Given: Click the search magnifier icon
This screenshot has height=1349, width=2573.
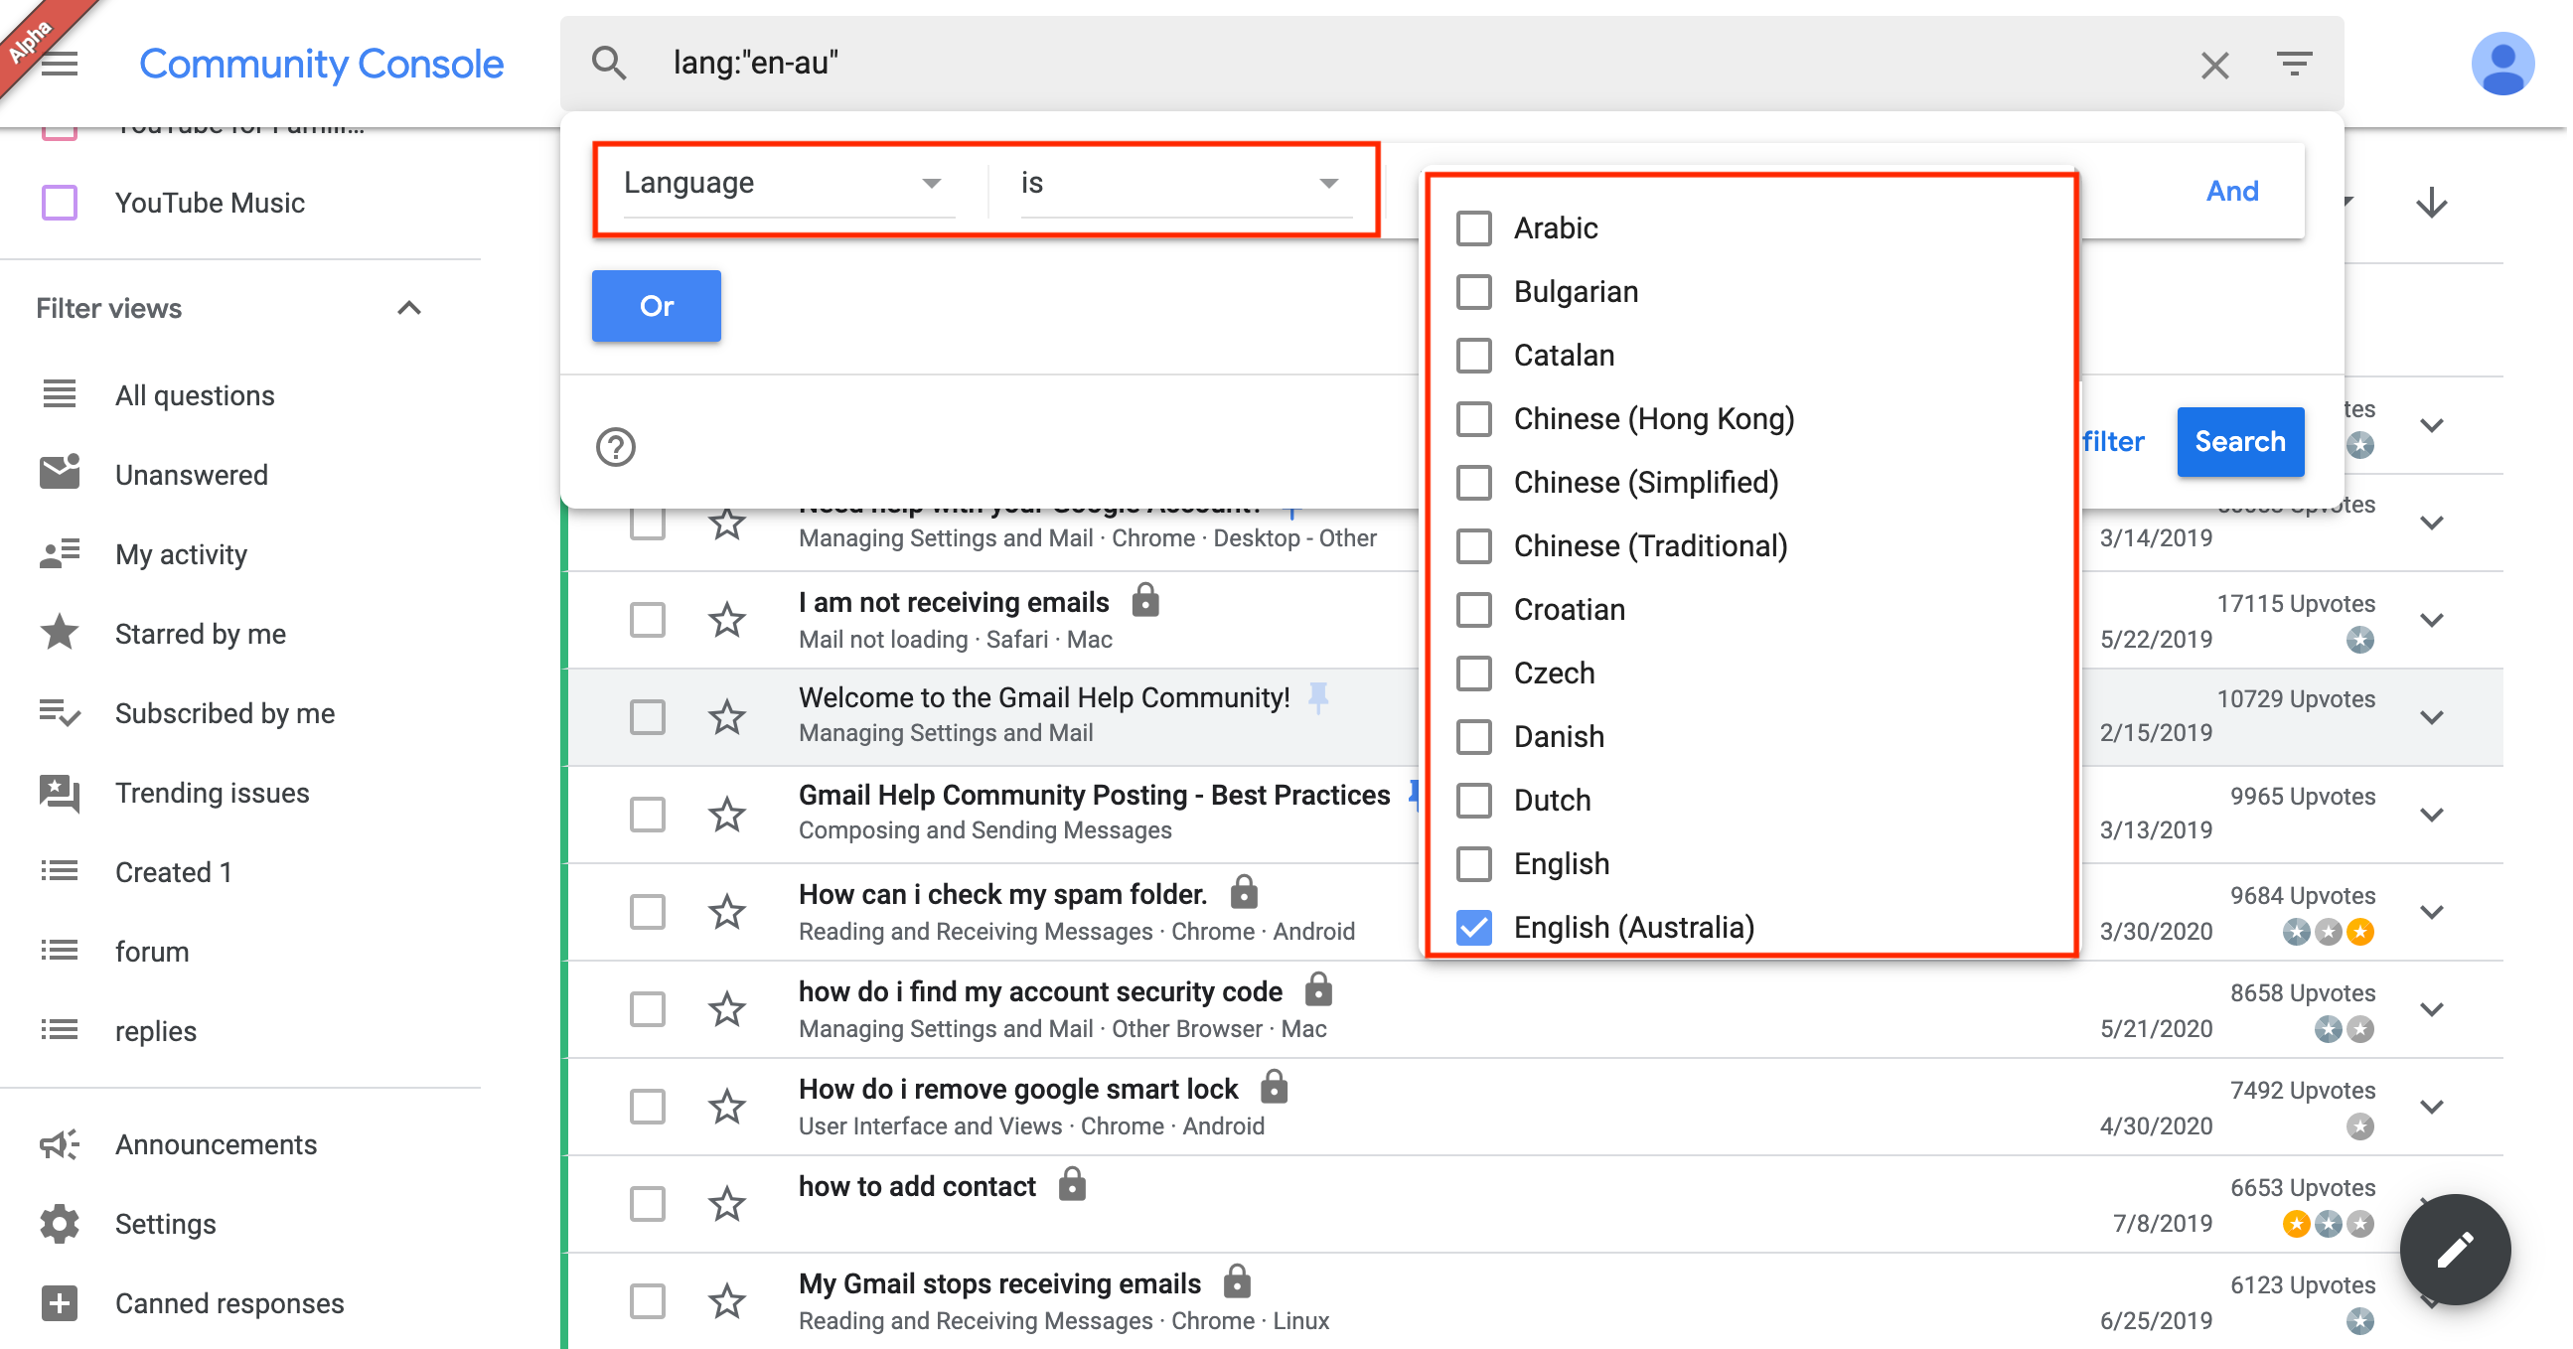Looking at the screenshot, I should [608, 63].
